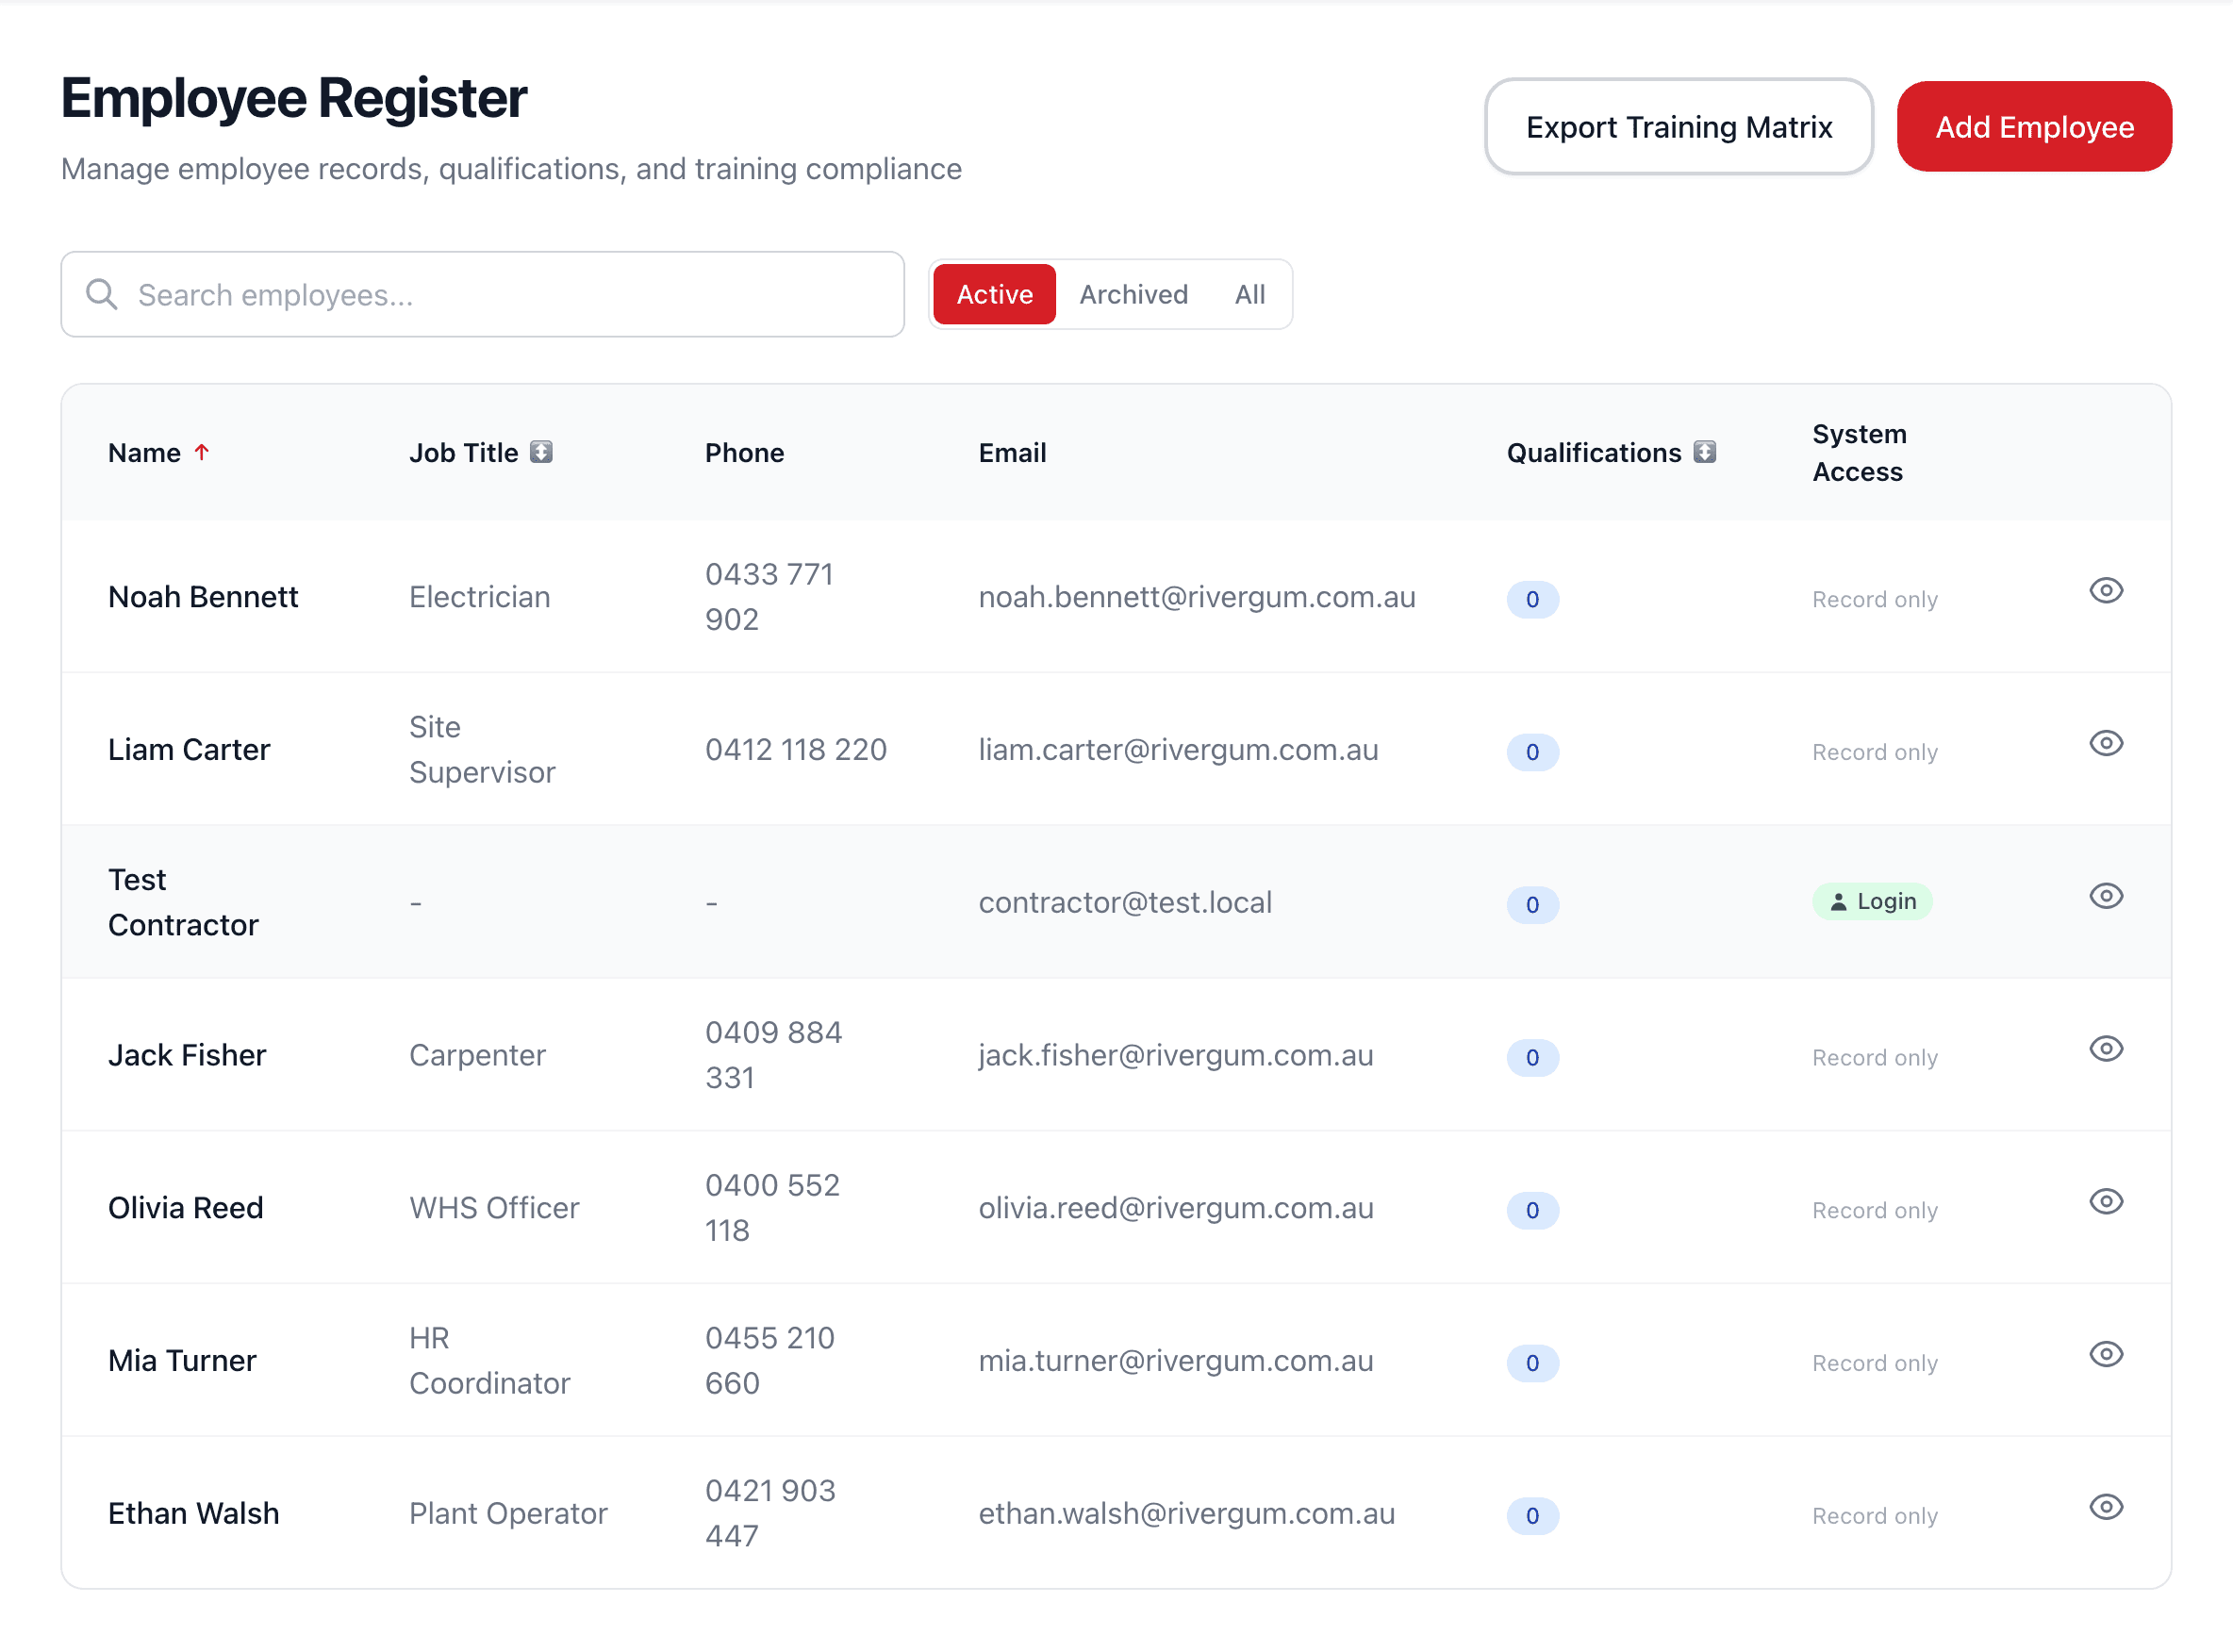The image size is (2233, 1652).
Task: Click Liam Carter's name
Action: coord(189,750)
